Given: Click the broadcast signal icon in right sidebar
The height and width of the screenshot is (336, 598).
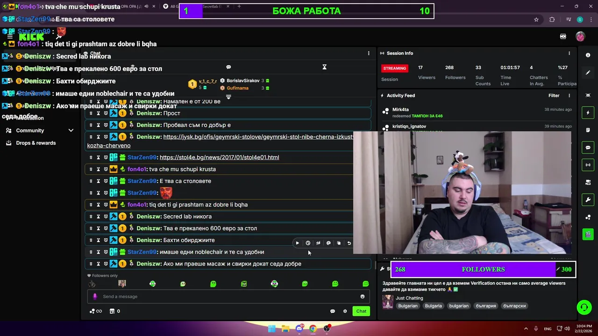Looking at the screenshot, I should (x=588, y=165).
